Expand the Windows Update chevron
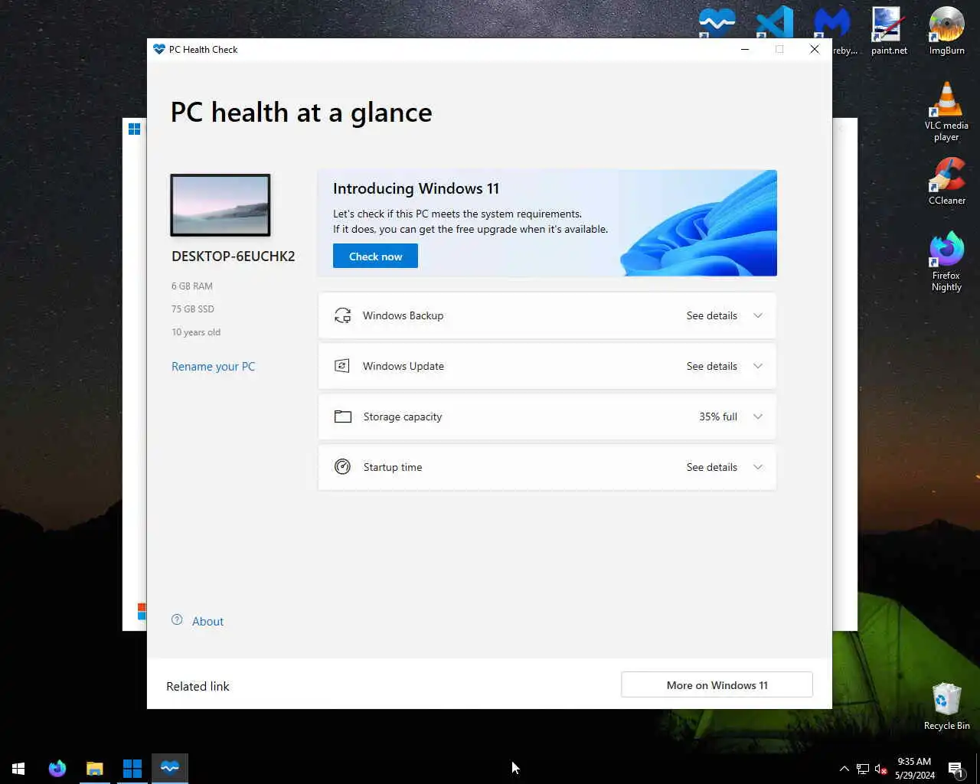980x784 pixels. [758, 366]
